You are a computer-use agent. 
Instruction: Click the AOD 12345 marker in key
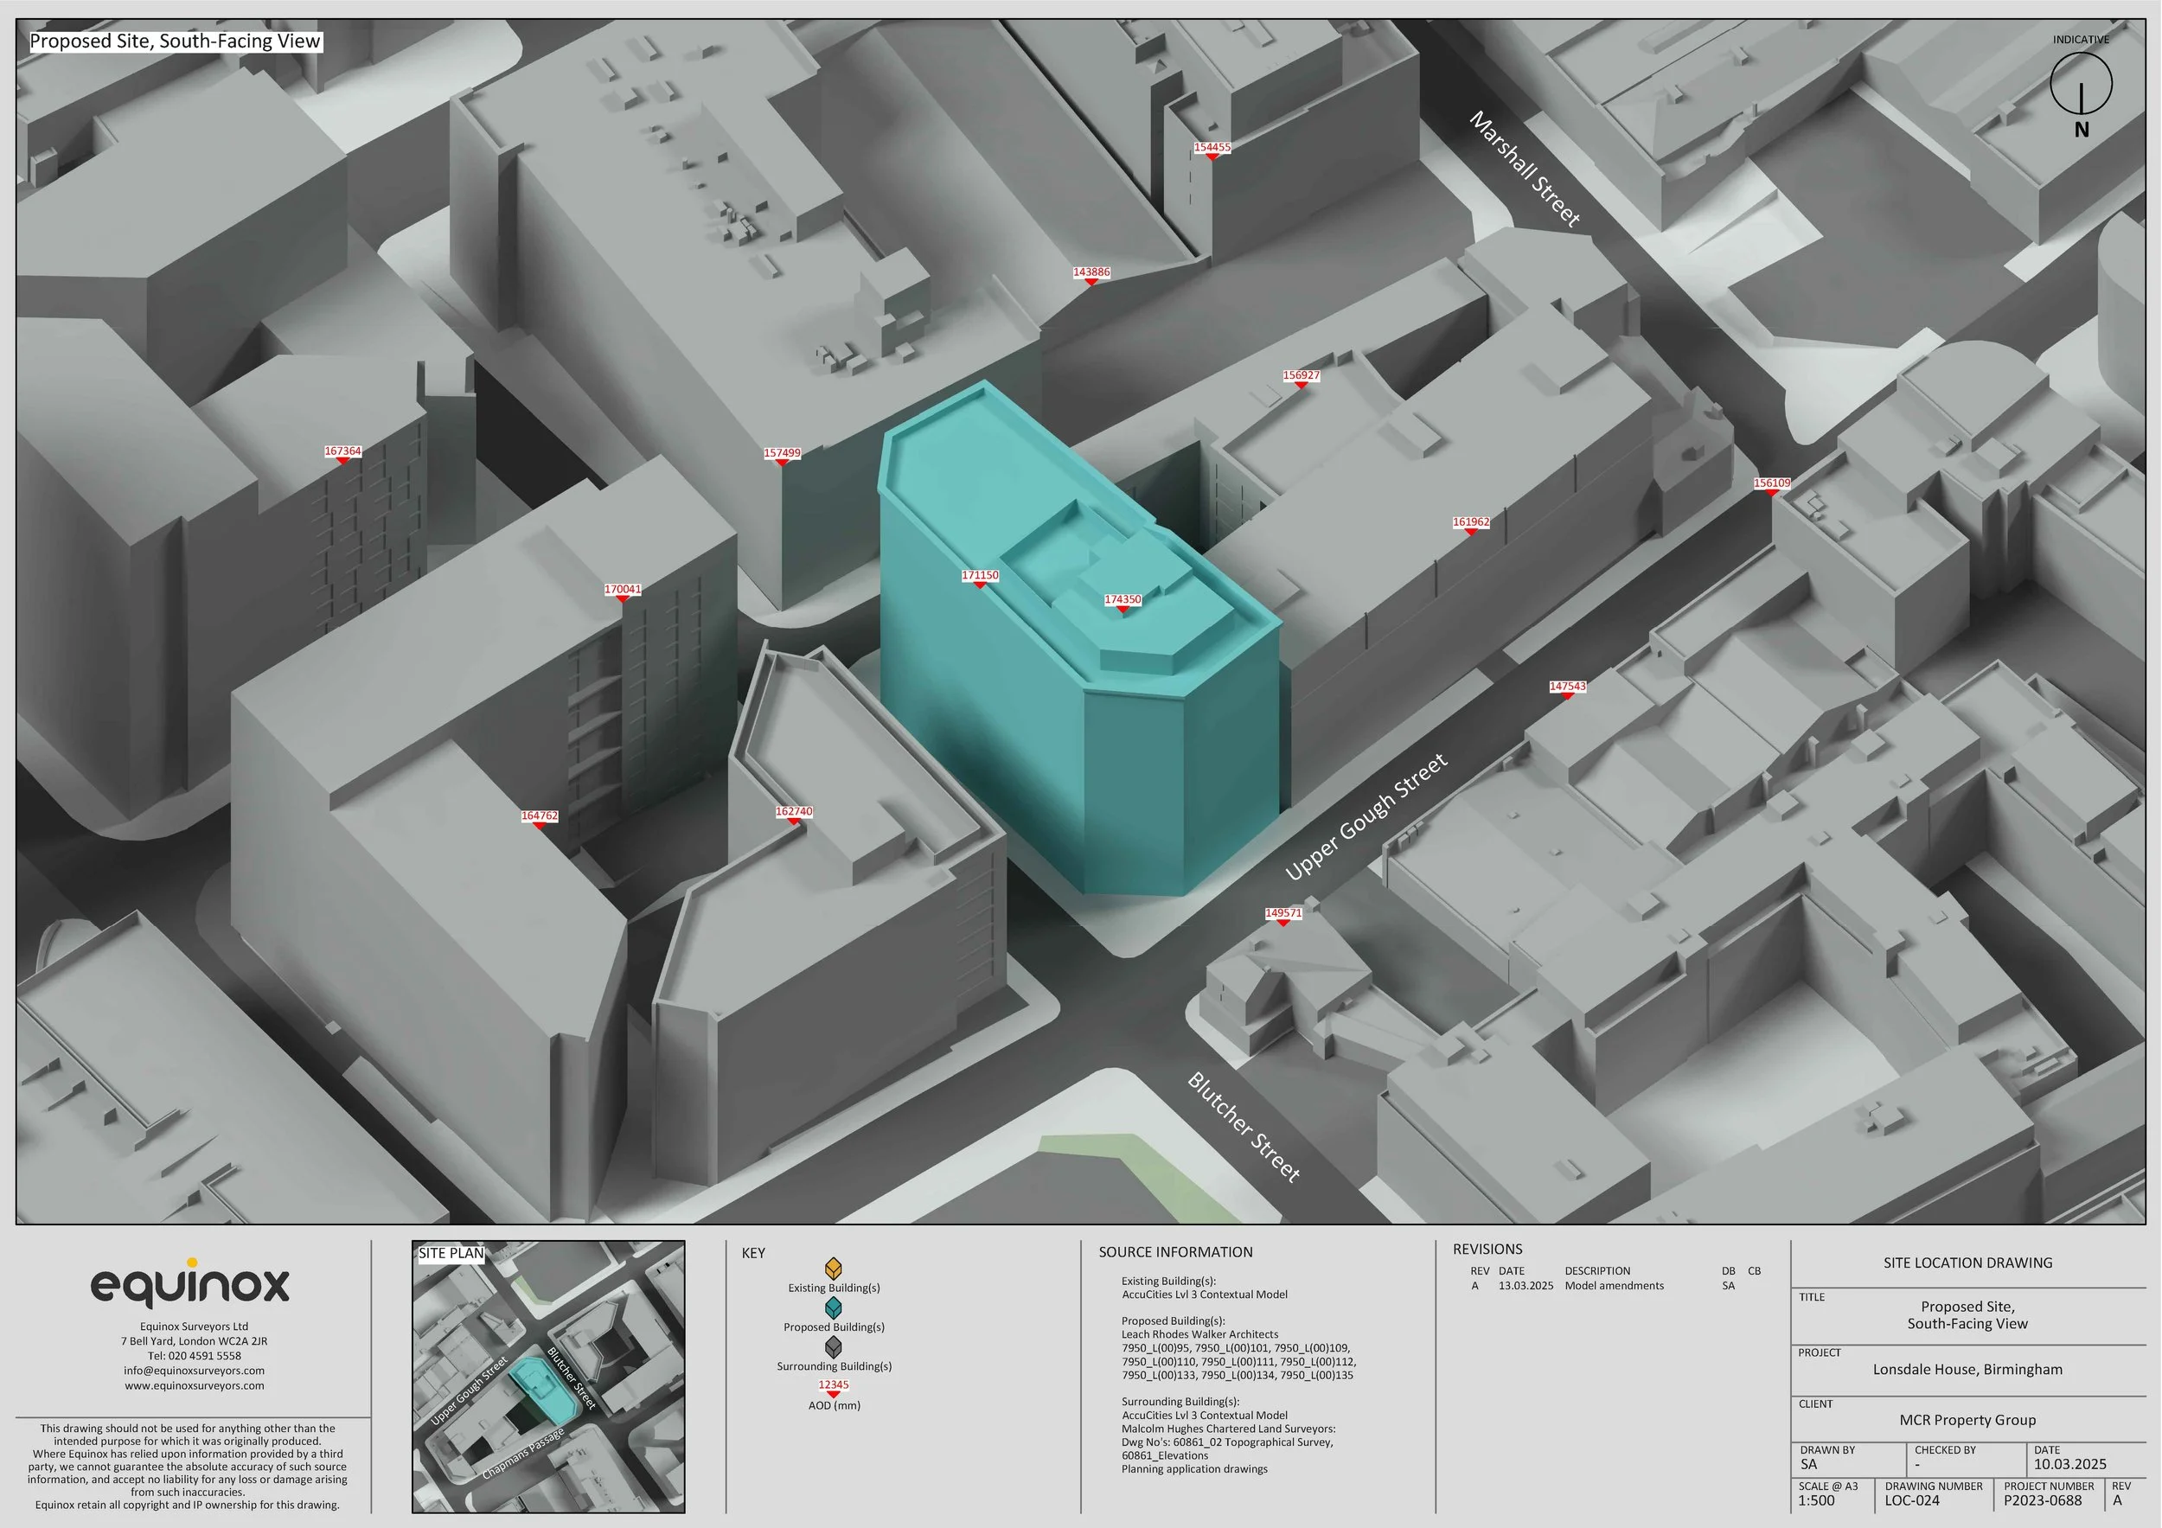click(834, 1387)
